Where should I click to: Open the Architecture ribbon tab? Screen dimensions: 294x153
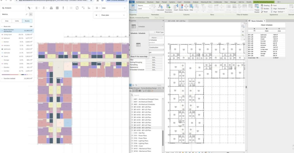coord(140,2)
